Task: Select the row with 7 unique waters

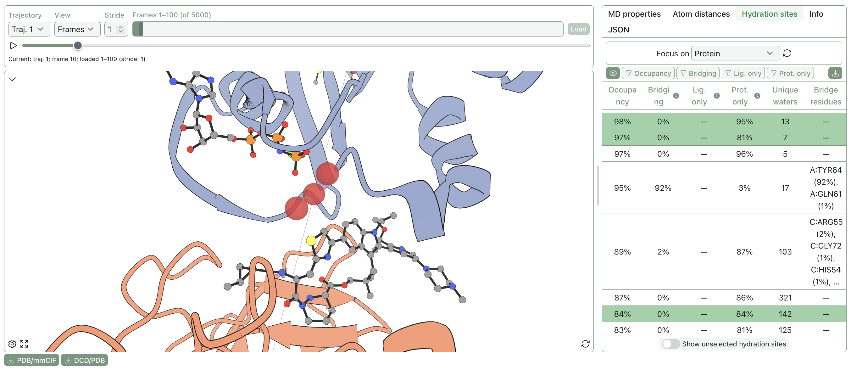Action: (x=724, y=137)
